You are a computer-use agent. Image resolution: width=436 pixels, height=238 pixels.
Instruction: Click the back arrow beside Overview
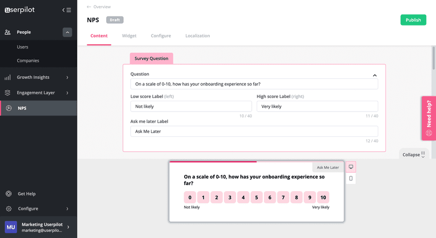89,7
